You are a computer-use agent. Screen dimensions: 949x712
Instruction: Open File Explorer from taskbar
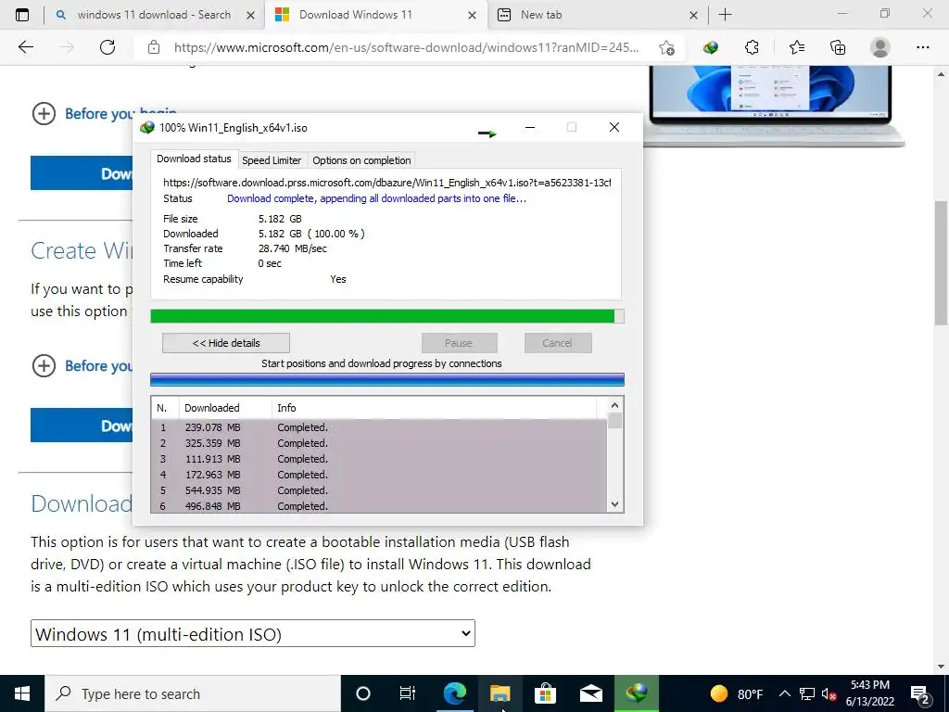500,693
